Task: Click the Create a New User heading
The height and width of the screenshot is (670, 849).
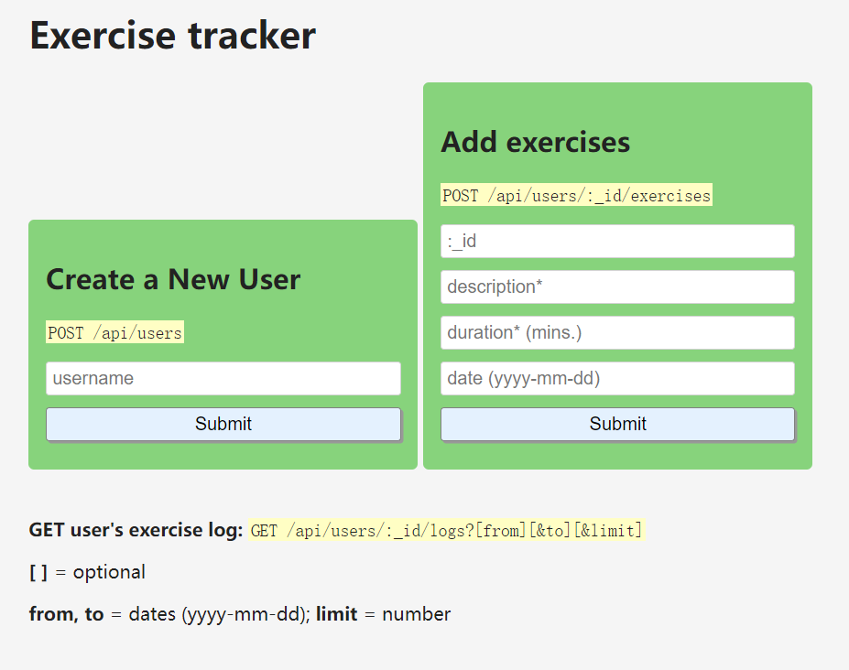Action: pos(173,279)
